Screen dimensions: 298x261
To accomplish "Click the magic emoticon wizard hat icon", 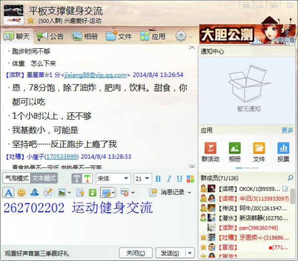I will (x=35, y=192).
